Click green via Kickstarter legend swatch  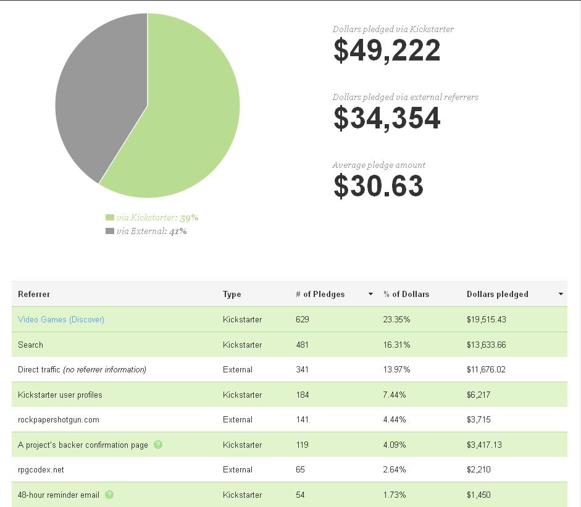[x=110, y=218]
